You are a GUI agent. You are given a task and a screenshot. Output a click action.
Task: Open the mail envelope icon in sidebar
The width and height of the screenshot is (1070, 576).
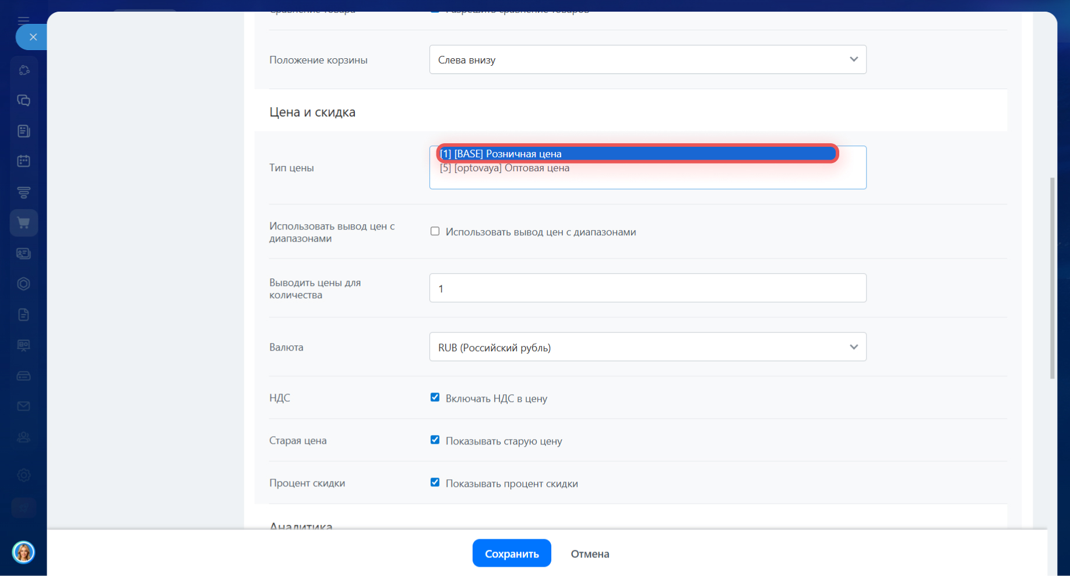pyautogui.click(x=24, y=406)
